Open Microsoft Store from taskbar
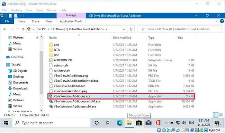The width and height of the screenshot is (225, 133). (x=138, y=123)
